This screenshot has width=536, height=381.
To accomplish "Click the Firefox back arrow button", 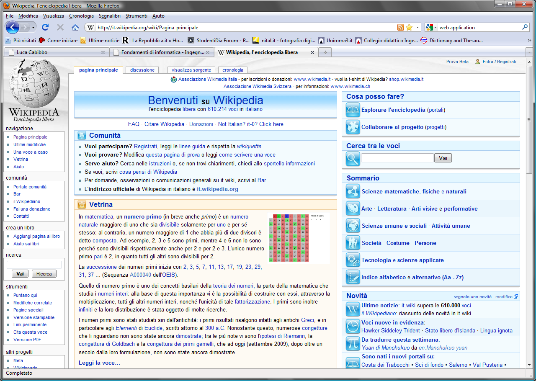I will pos(13,27).
